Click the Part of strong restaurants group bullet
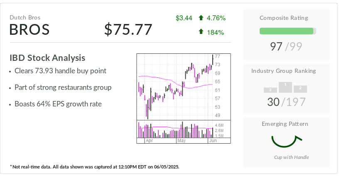The height and width of the screenshot is (178, 339). point(63,87)
